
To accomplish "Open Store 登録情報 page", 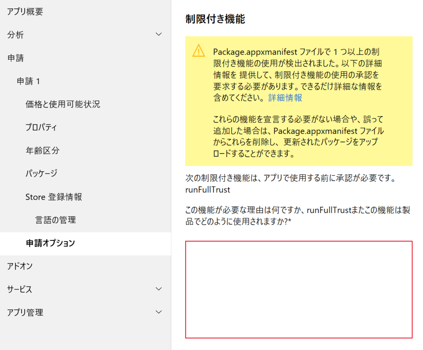I will [54, 197].
